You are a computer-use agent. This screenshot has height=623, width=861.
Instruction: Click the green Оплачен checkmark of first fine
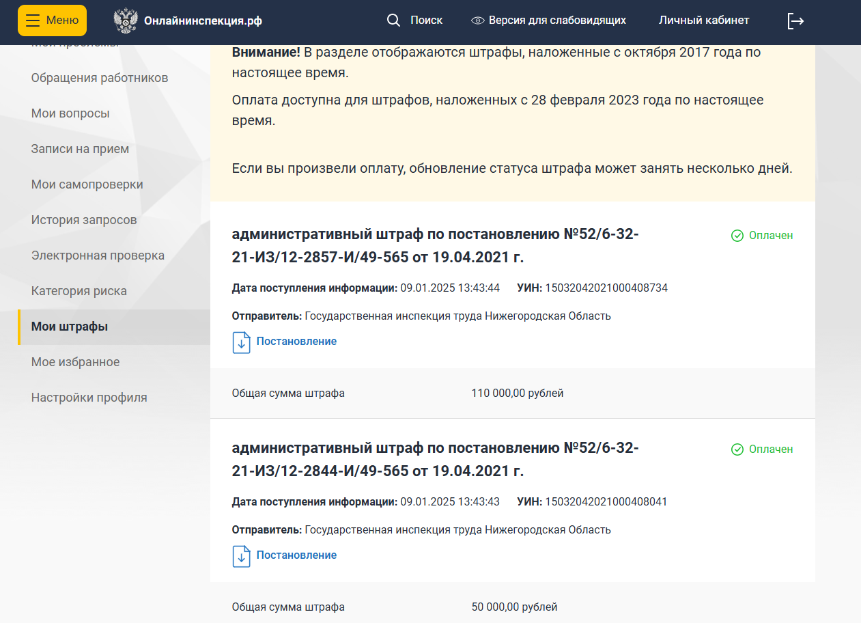click(737, 236)
